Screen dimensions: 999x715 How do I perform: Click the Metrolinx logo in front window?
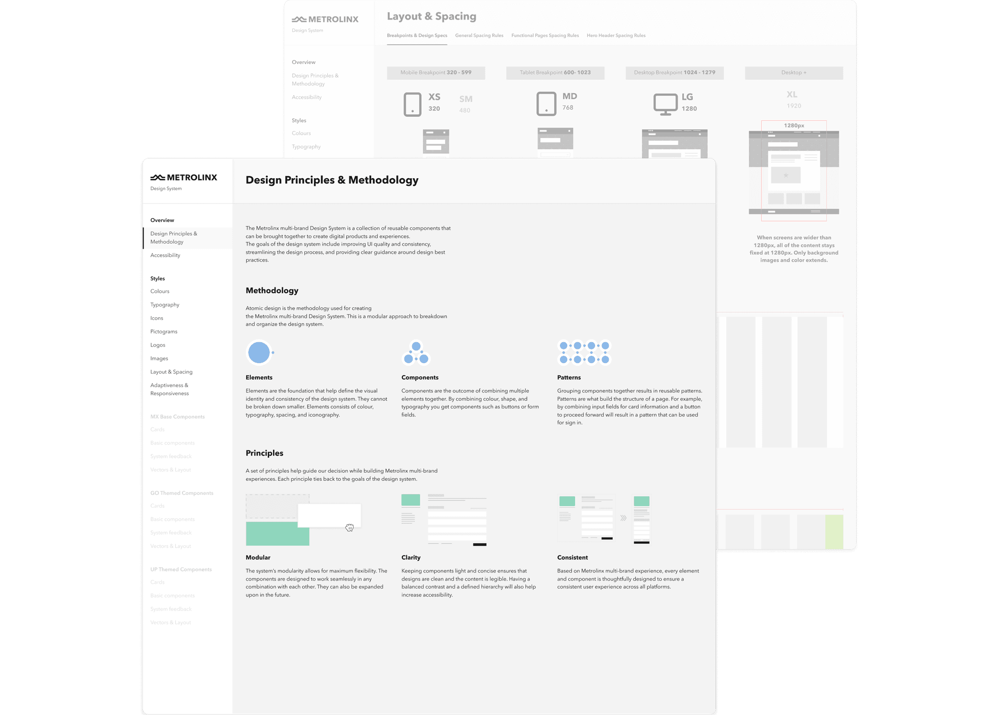183,178
